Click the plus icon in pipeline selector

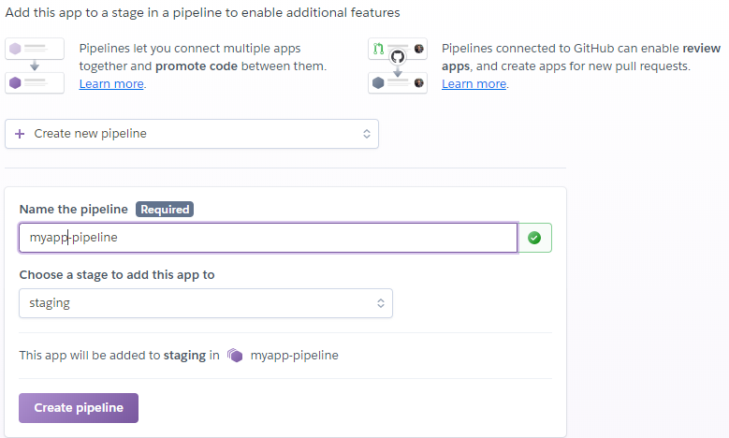[x=20, y=134]
